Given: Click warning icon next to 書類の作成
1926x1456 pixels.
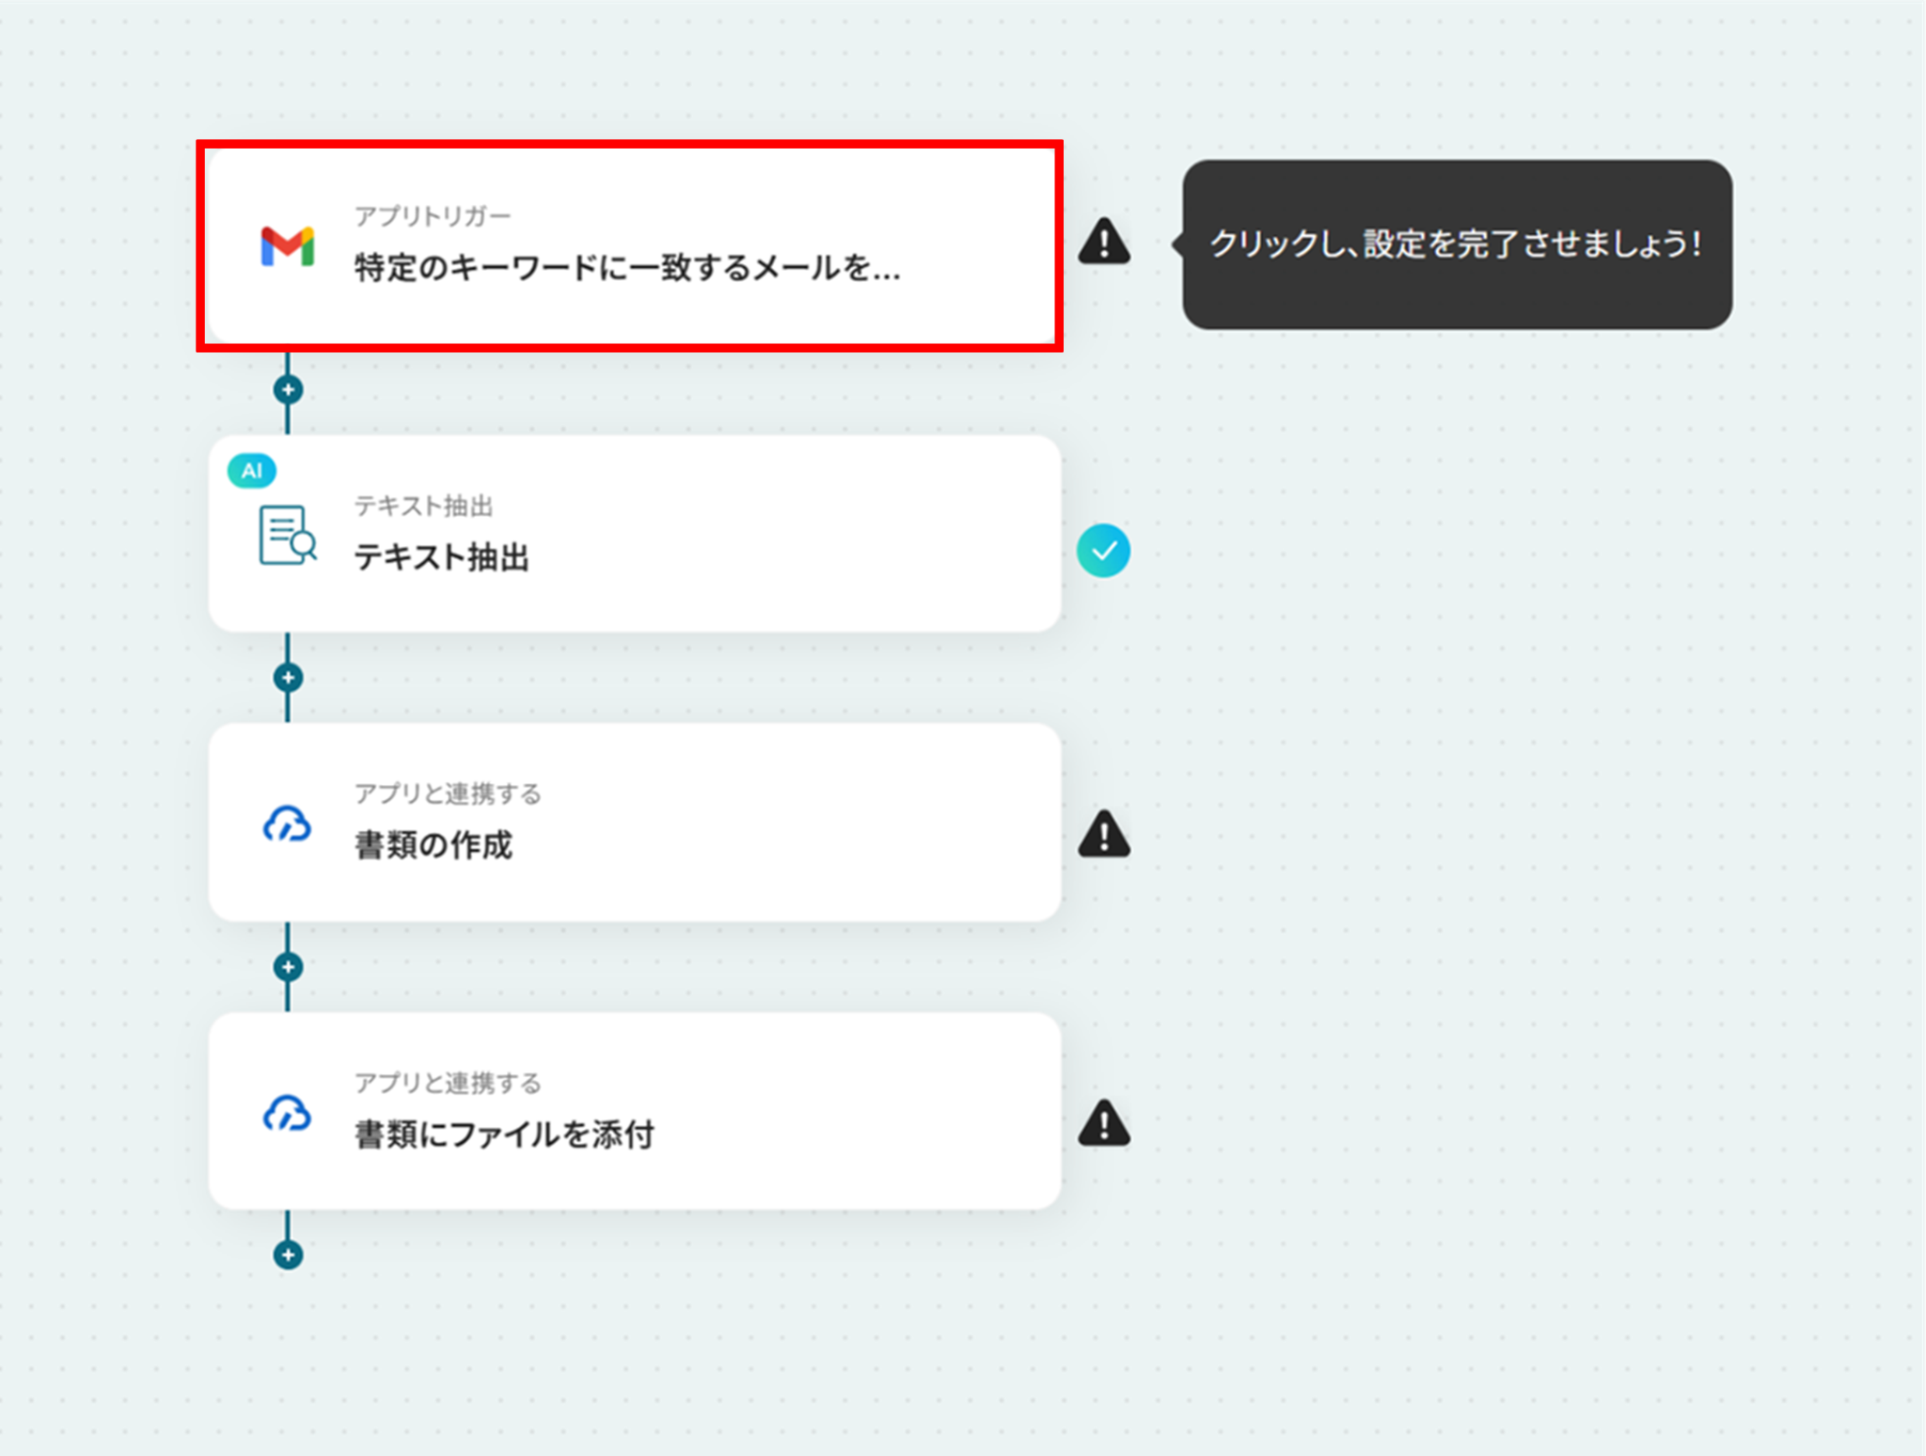Looking at the screenshot, I should pyautogui.click(x=1103, y=834).
